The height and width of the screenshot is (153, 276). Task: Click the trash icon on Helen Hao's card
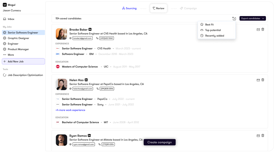263,80
